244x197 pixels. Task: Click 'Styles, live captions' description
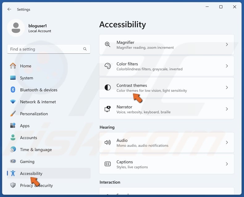tap(132, 167)
